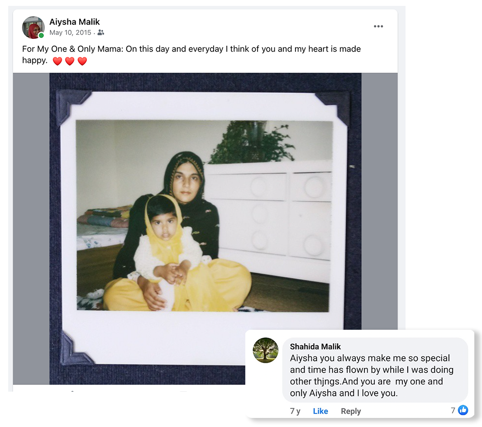This screenshot has height=427, width=482.
Task: Open the May 10, 2015 post timestamp
Action: (x=70, y=33)
